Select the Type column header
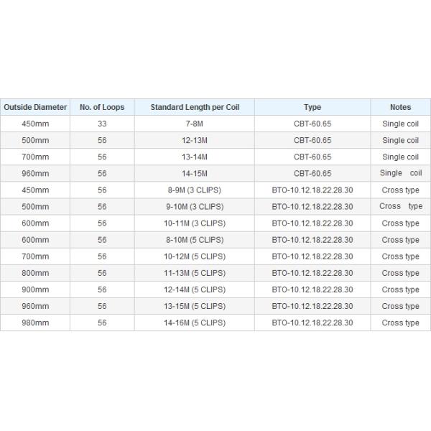The height and width of the screenshot is (431, 431). tap(312, 107)
